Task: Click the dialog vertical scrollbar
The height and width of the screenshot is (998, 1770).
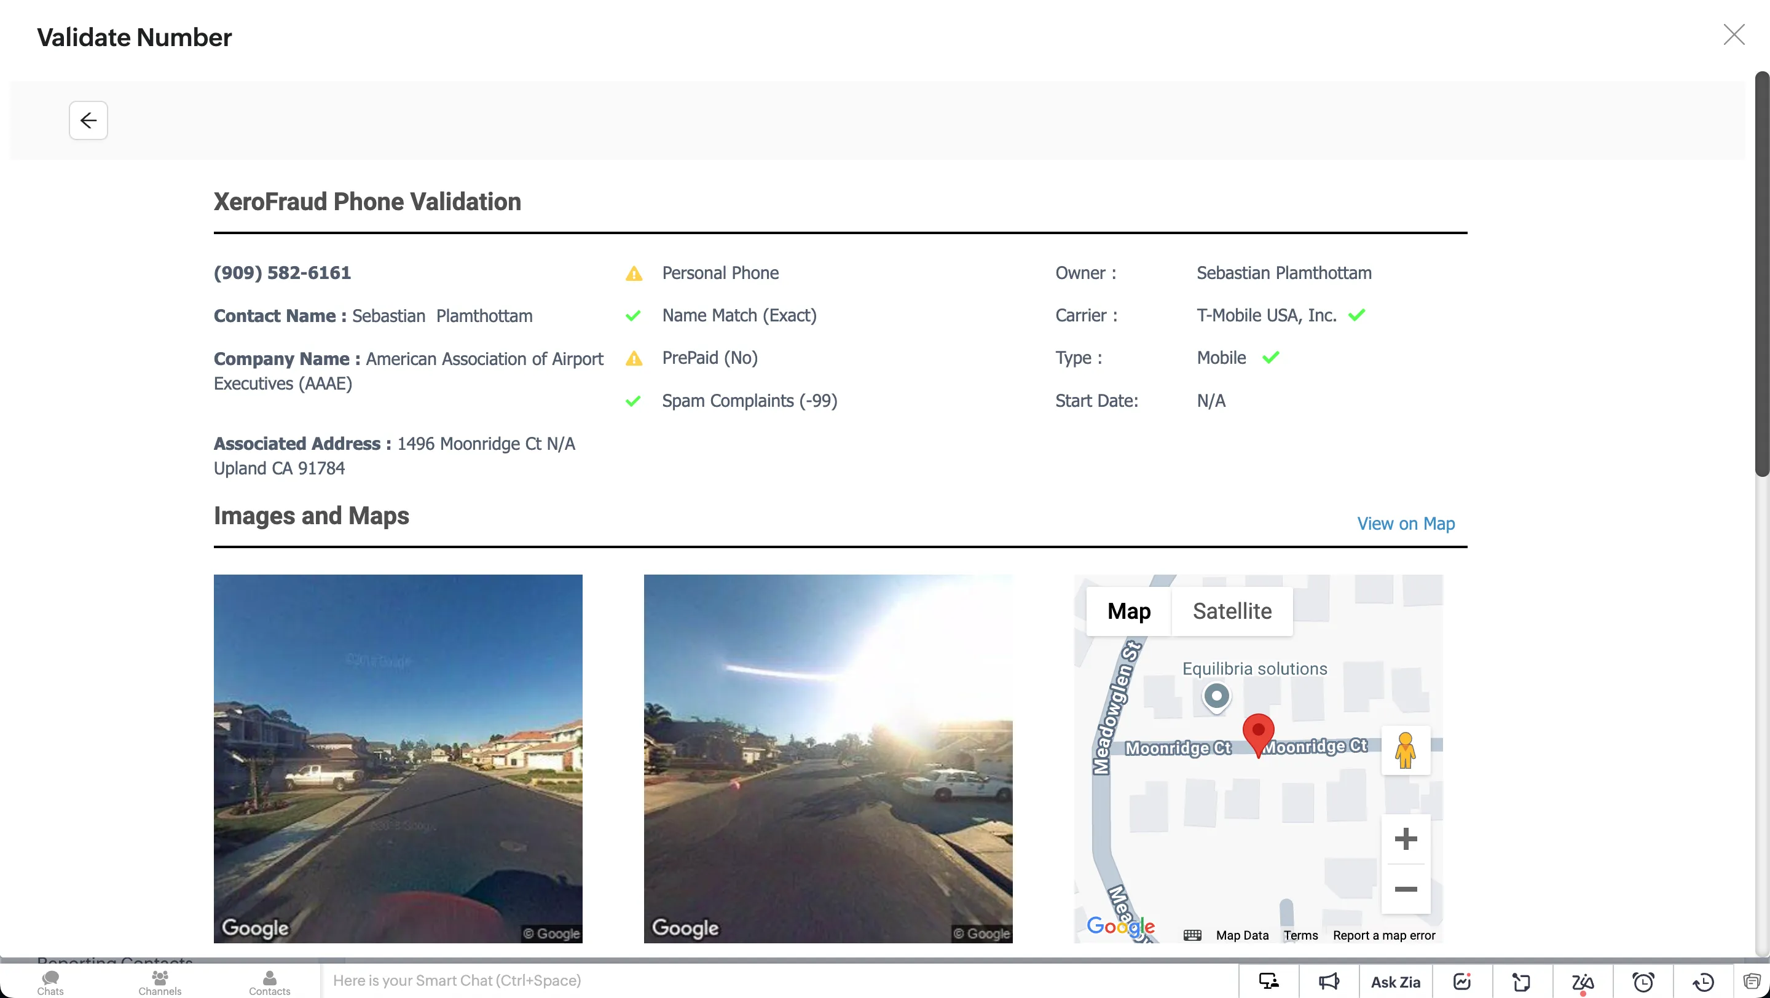Action: click(x=1762, y=273)
